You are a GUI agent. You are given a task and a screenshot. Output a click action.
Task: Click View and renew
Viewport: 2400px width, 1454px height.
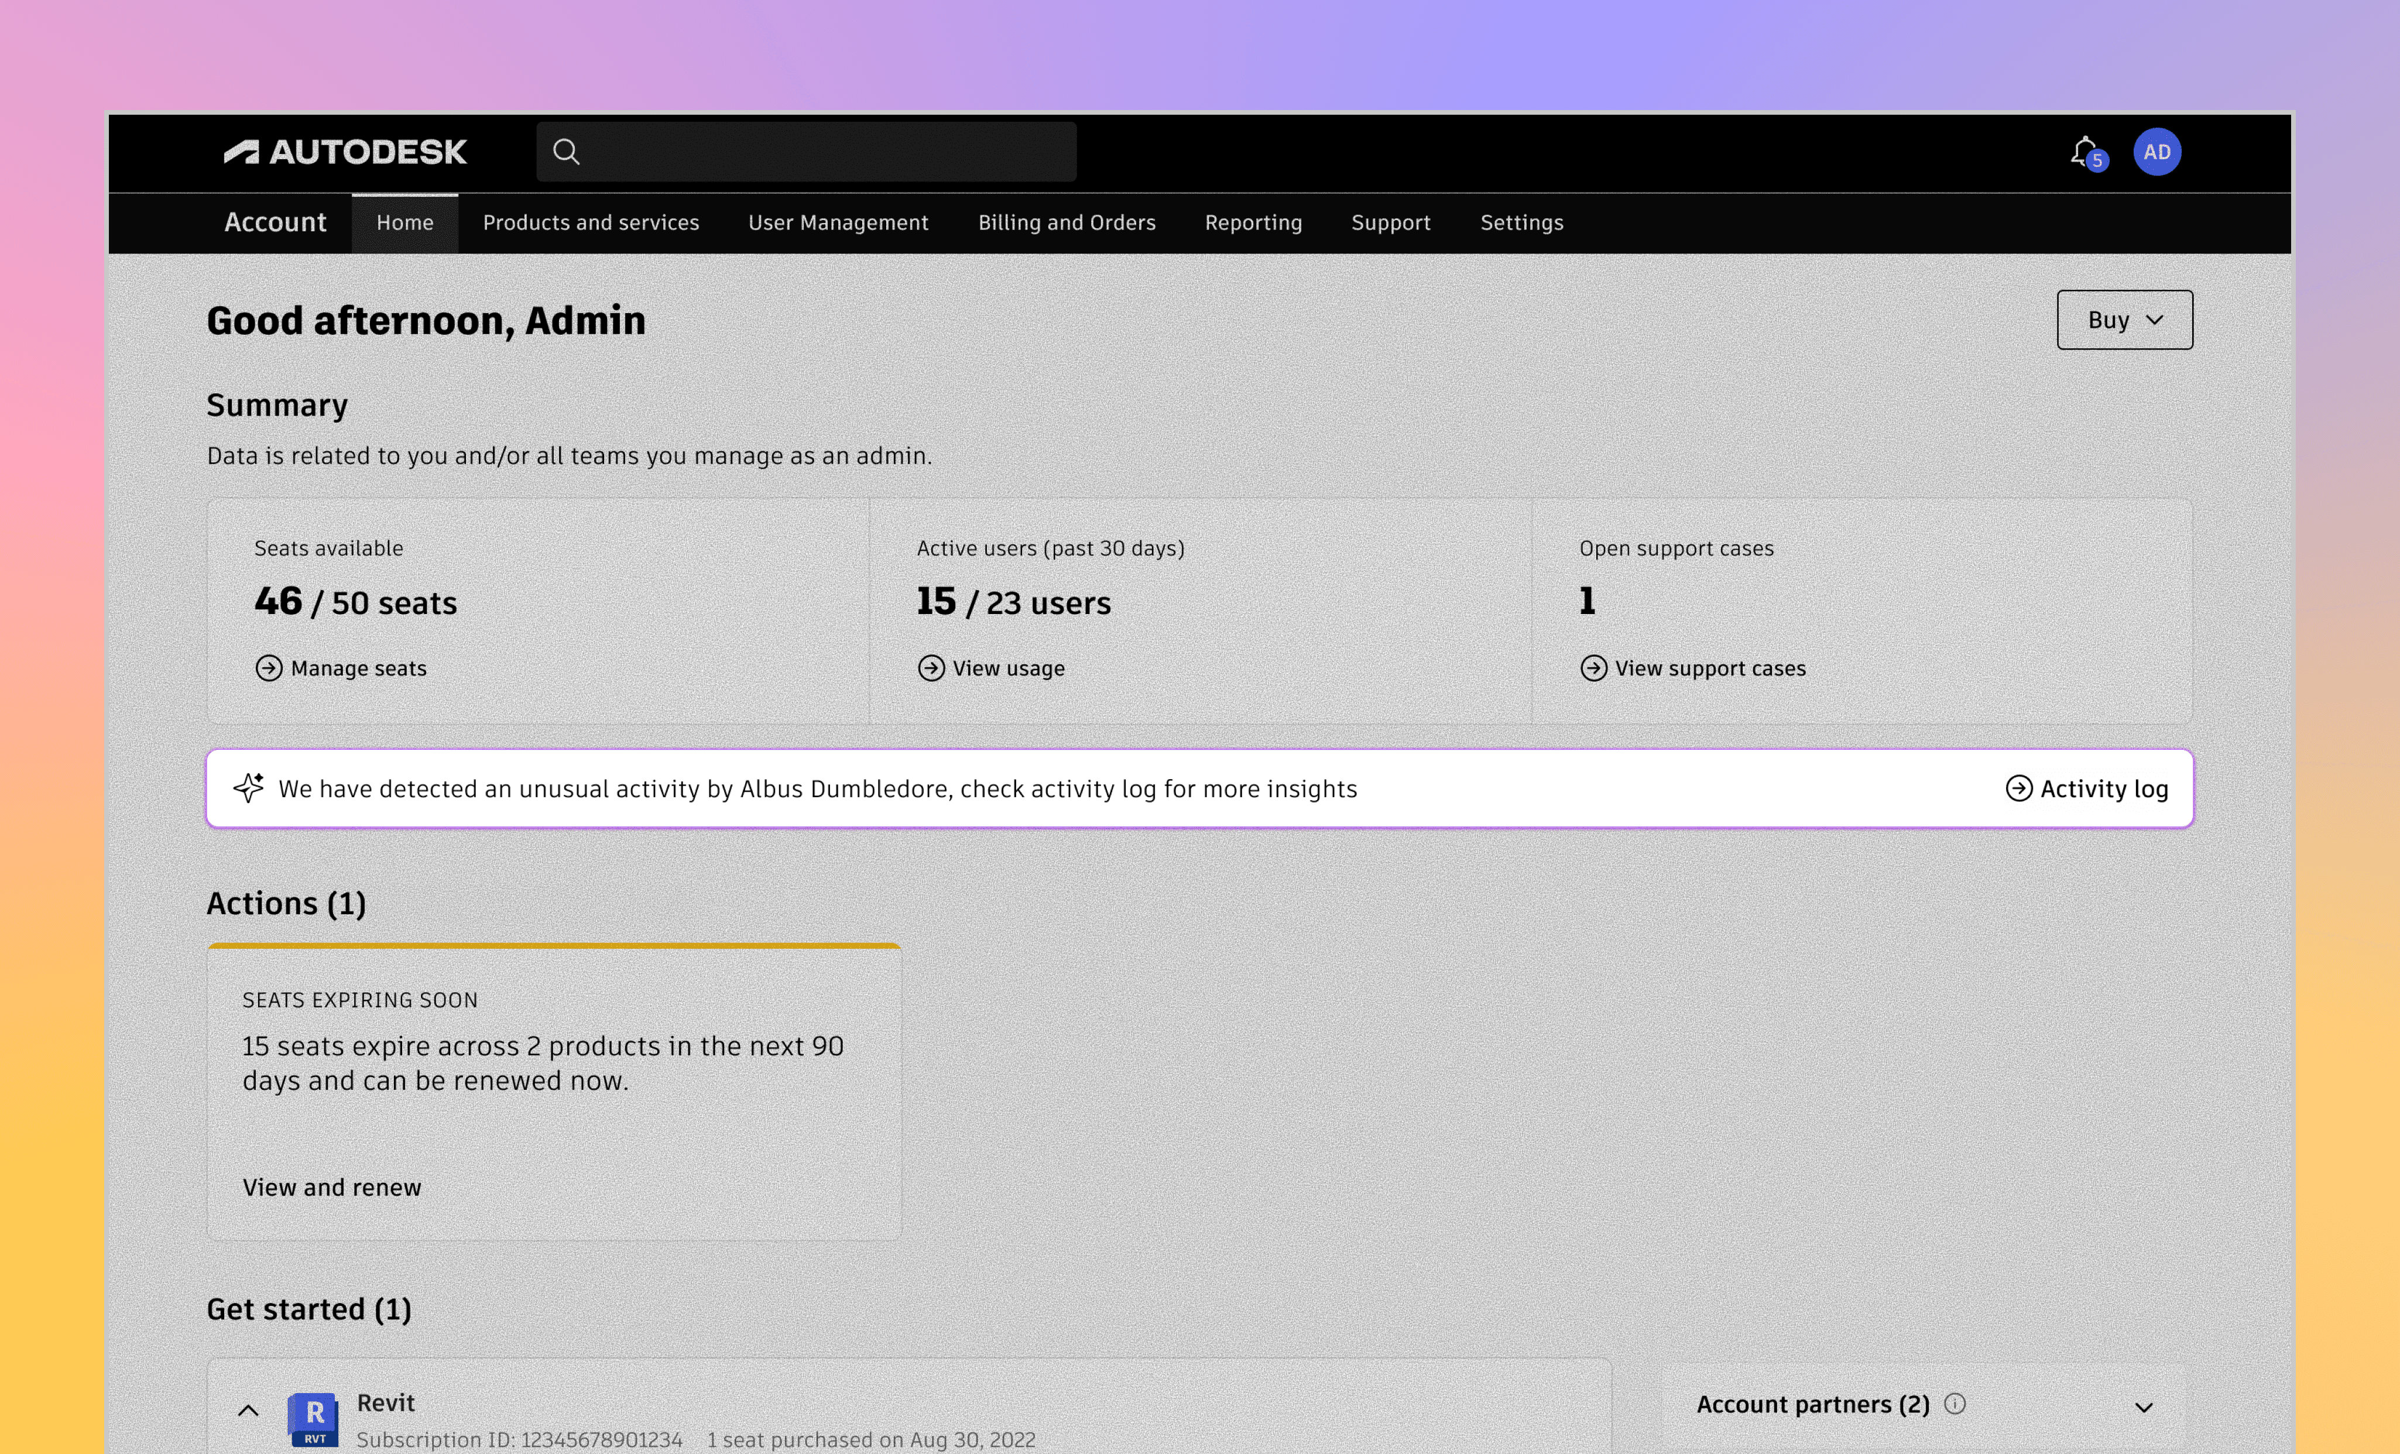point(332,1187)
